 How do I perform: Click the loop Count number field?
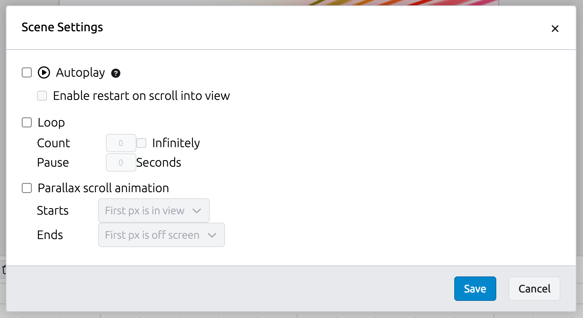(x=121, y=143)
